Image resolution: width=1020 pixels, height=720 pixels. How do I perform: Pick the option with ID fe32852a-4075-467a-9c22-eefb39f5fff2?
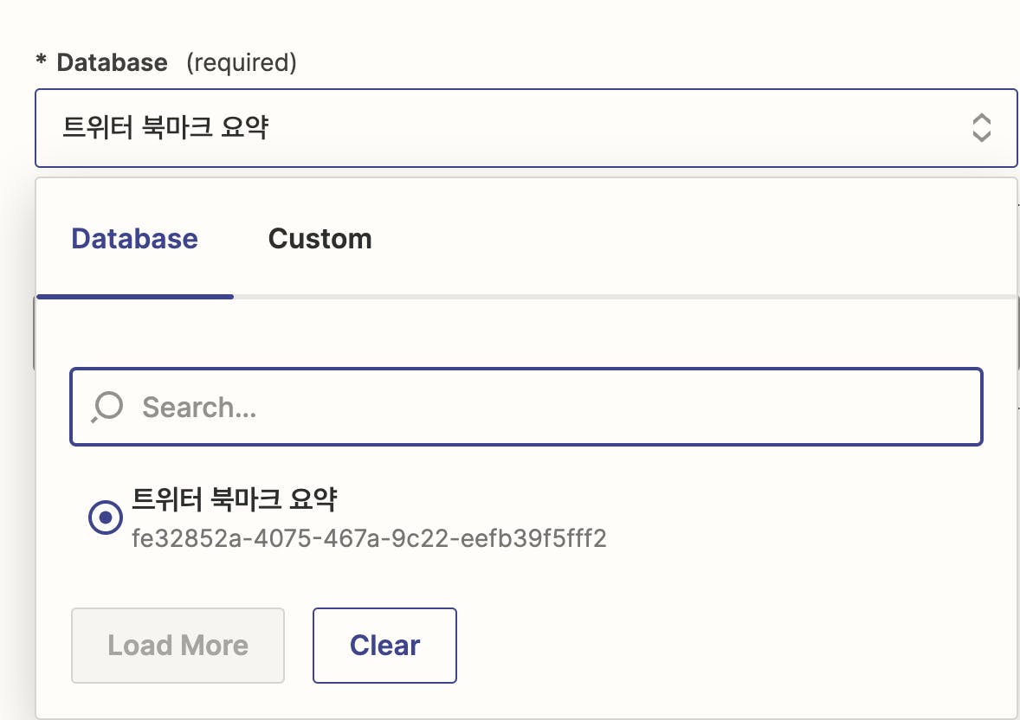tap(369, 538)
